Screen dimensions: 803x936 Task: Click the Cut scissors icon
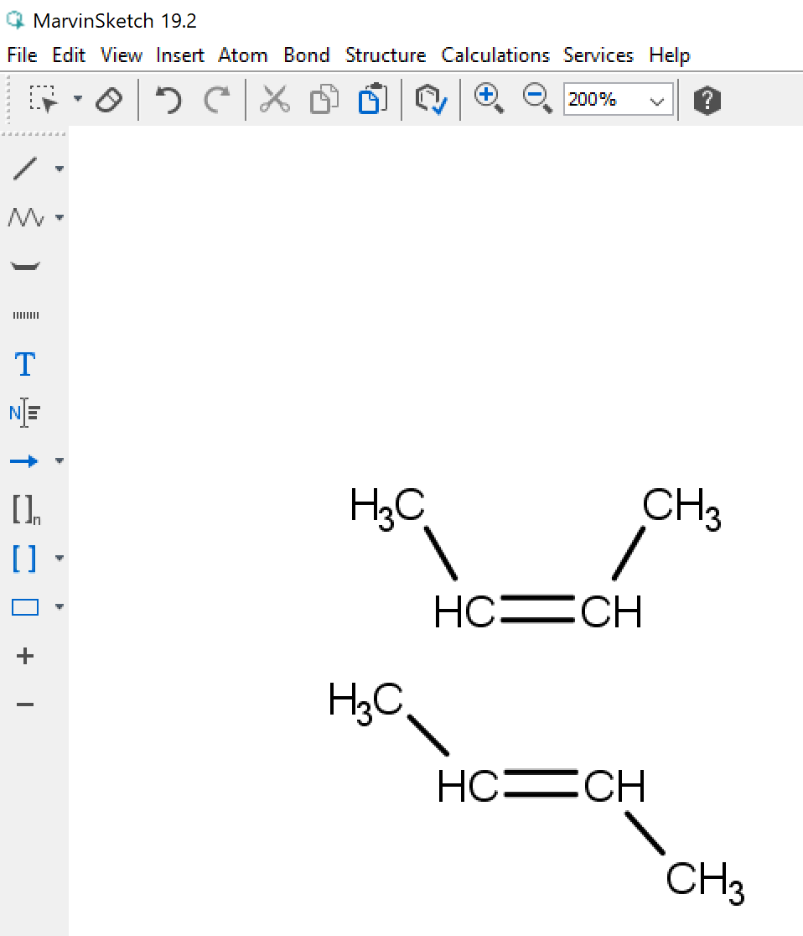click(x=274, y=100)
